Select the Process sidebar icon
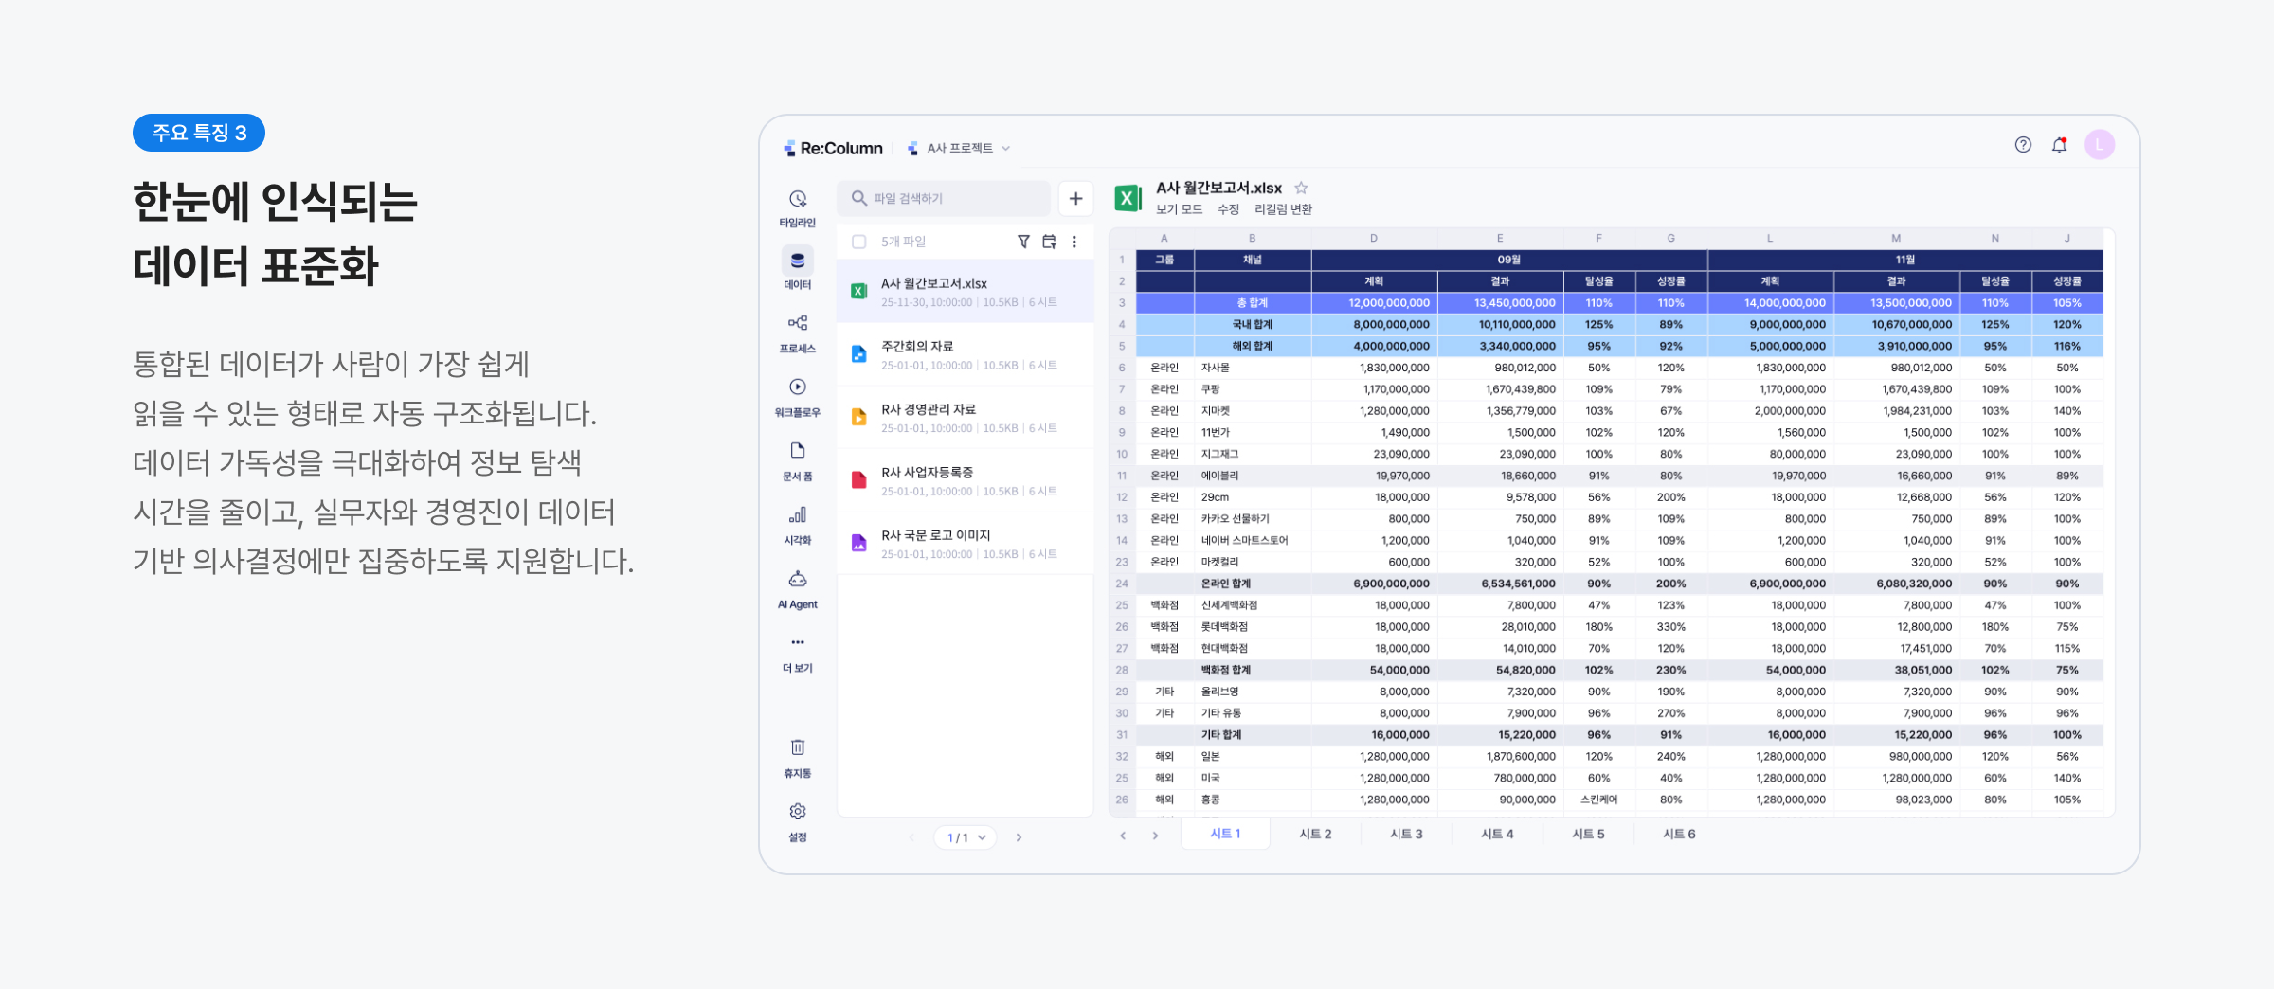This screenshot has height=989, width=2274. point(797,324)
